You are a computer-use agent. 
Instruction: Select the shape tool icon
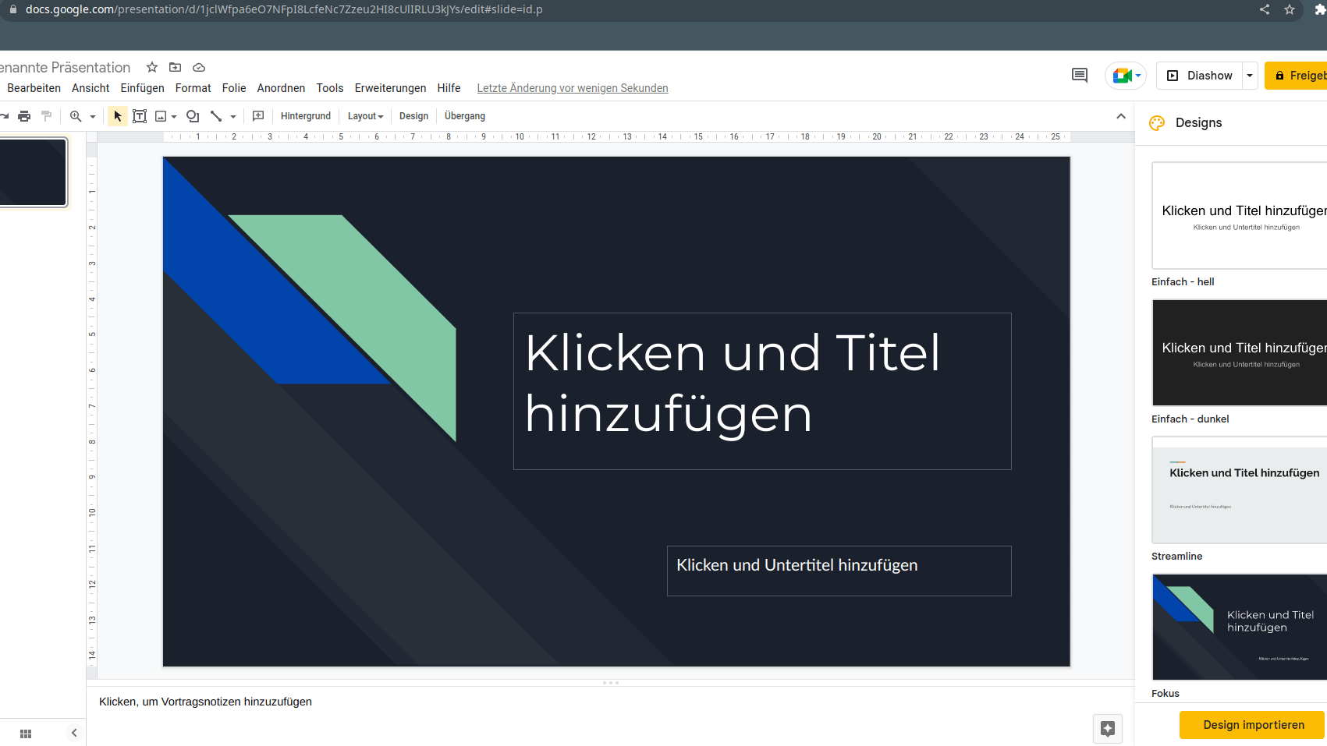click(193, 116)
